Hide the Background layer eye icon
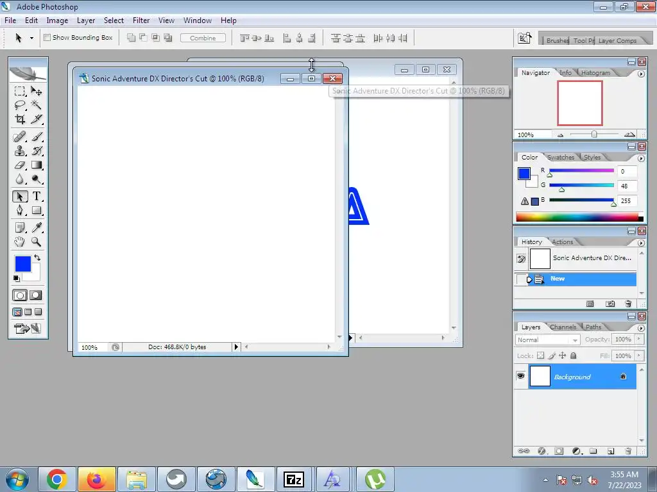The height and width of the screenshot is (492, 657). coord(520,376)
